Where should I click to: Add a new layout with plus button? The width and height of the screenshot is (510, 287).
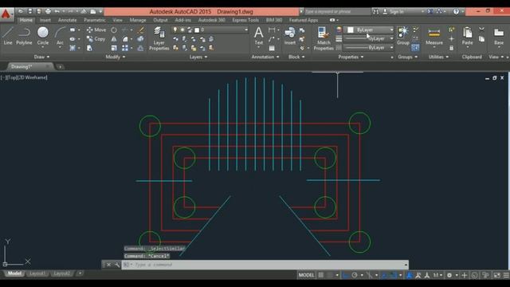tap(80, 273)
